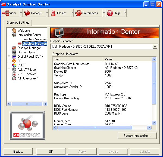Select Graphics Software in the tree
163x157 pixels.
pyautogui.click(x=35, y=39)
